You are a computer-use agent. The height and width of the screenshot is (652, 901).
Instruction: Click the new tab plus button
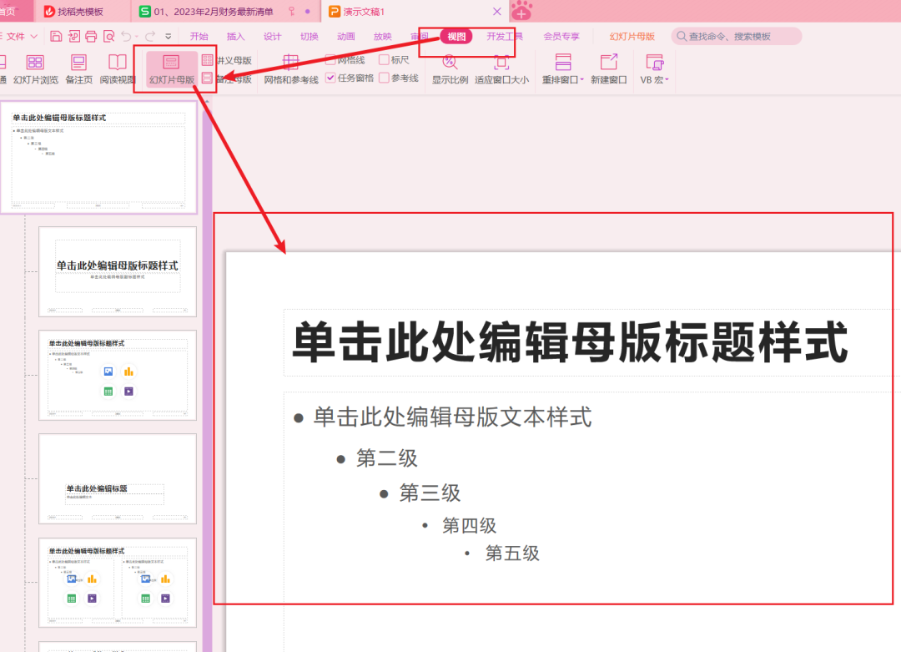(x=521, y=12)
